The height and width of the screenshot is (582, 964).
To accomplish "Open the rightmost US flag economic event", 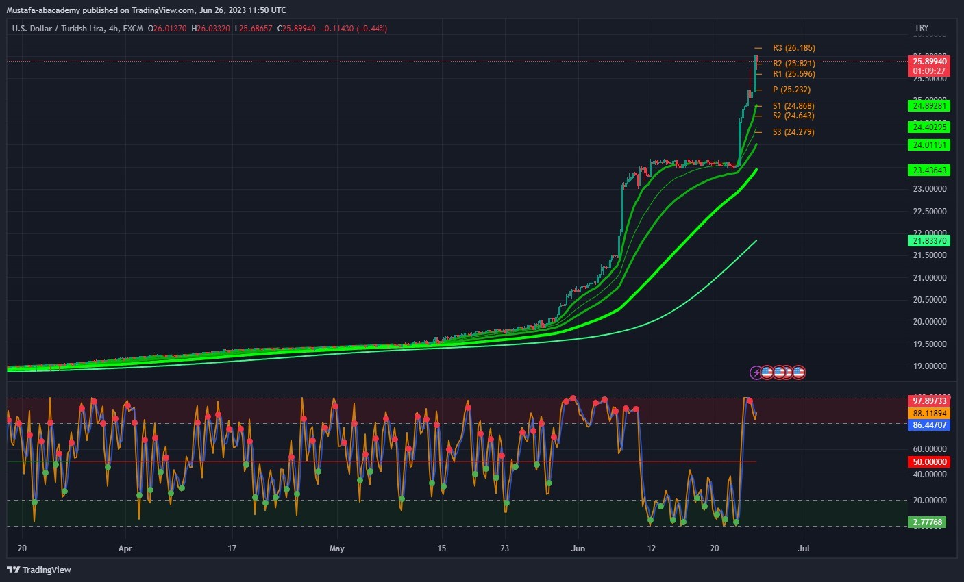I will tap(799, 372).
